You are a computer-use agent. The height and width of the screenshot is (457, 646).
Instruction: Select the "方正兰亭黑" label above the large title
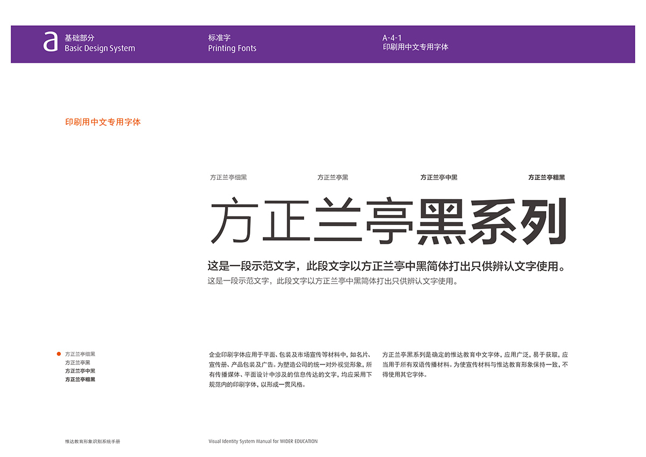click(x=333, y=177)
